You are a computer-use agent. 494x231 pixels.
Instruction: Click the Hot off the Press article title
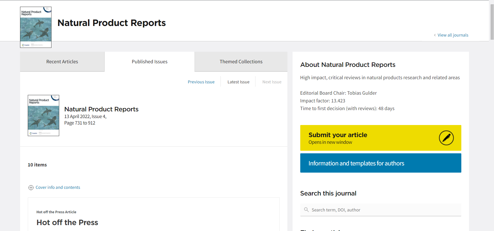click(67, 222)
